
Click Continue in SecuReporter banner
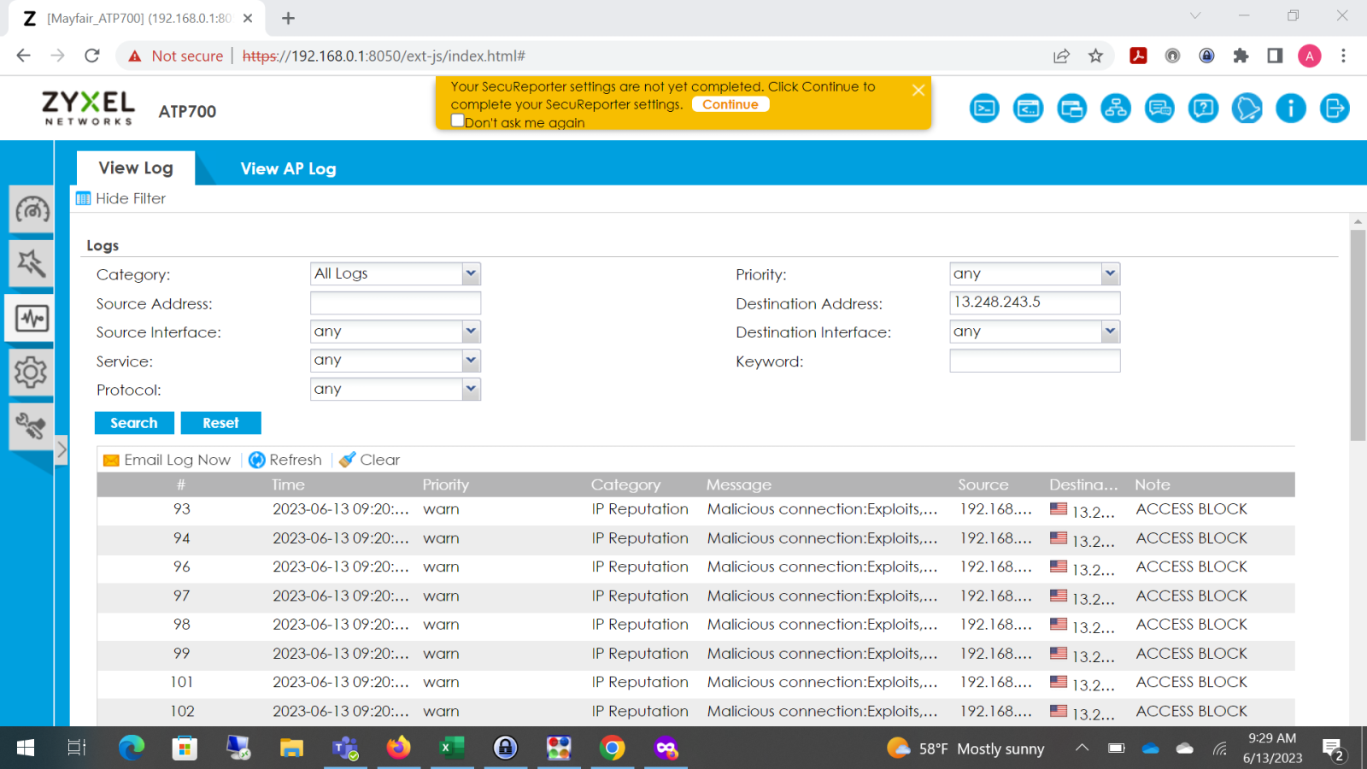730,104
